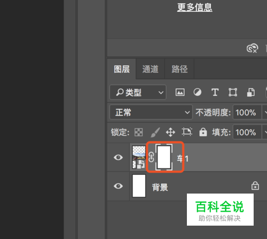This screenshot has width=267, height=239.
Task: Toggle lock image pixels brush icon
Action: click(155, 132)
